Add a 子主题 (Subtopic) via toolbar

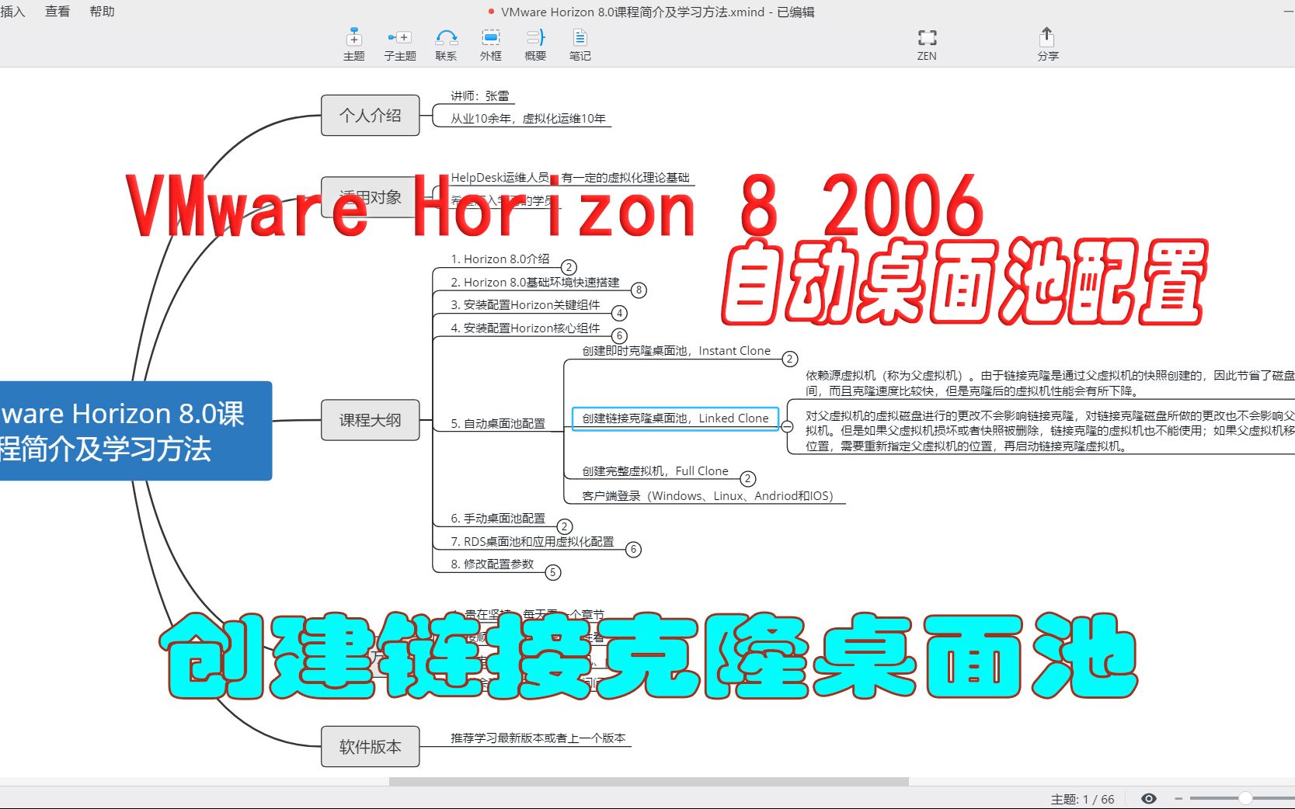tap(399, 45)
